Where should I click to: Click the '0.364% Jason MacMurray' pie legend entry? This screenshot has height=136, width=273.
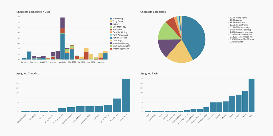(241, 39)
